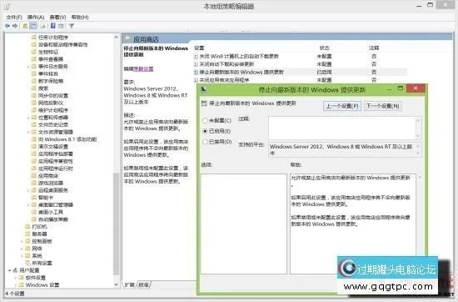
Task: Click the export list toolbar icon
Action: [x=42, y=26]
